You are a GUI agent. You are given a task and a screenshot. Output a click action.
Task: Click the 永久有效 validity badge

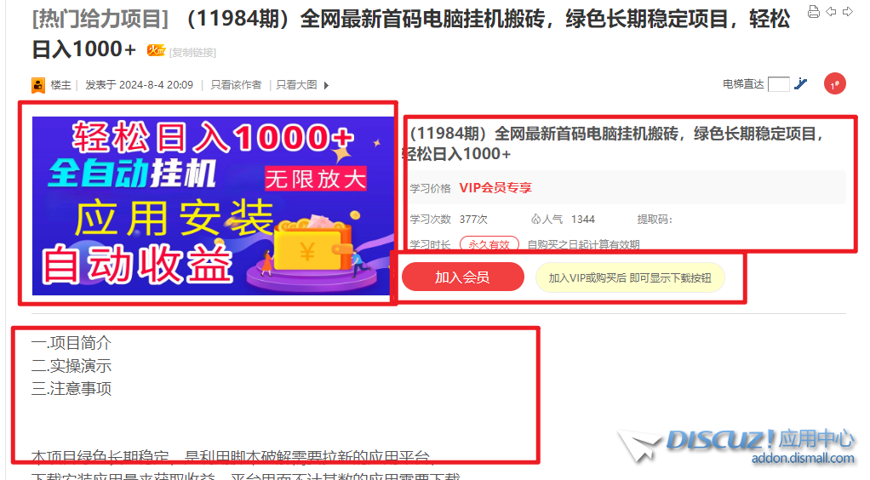coord(489,244)
